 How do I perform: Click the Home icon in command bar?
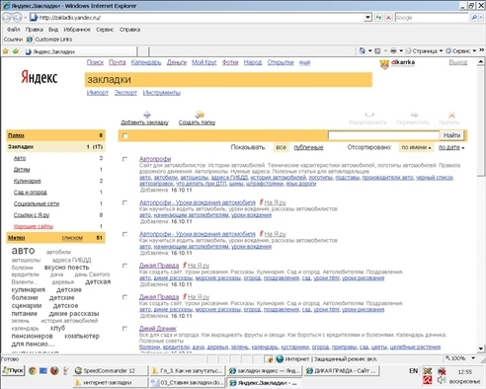(x=363, y=50)
